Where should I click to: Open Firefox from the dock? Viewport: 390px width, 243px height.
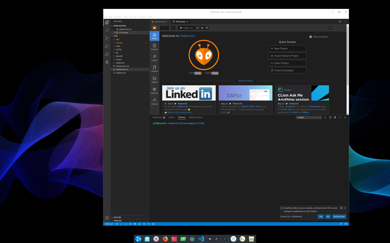165,239
